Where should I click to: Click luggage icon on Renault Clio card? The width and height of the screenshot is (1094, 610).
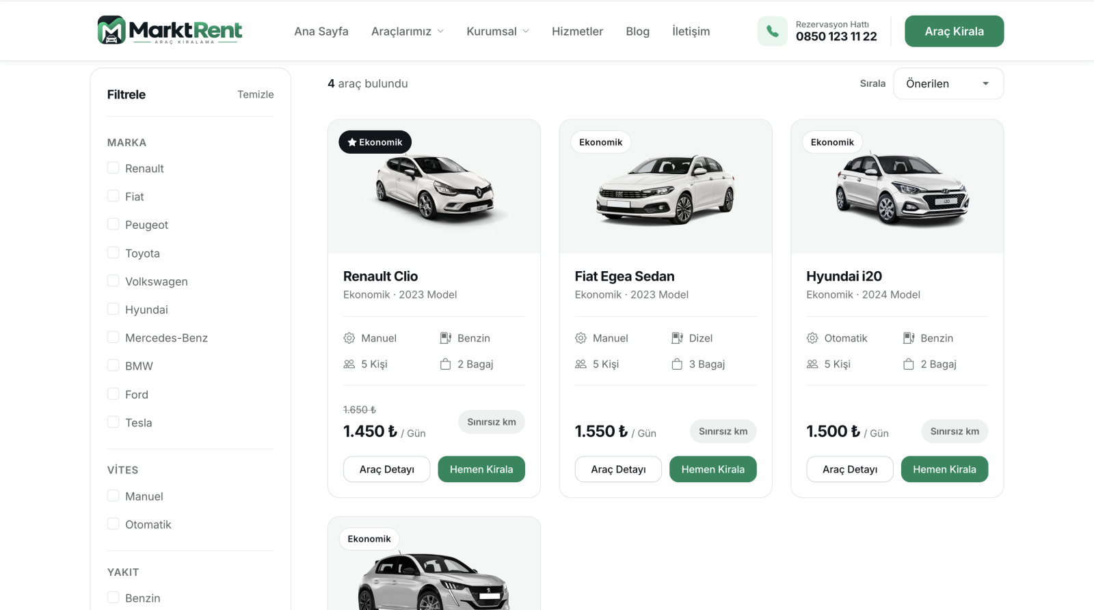[x=445, y=364]
